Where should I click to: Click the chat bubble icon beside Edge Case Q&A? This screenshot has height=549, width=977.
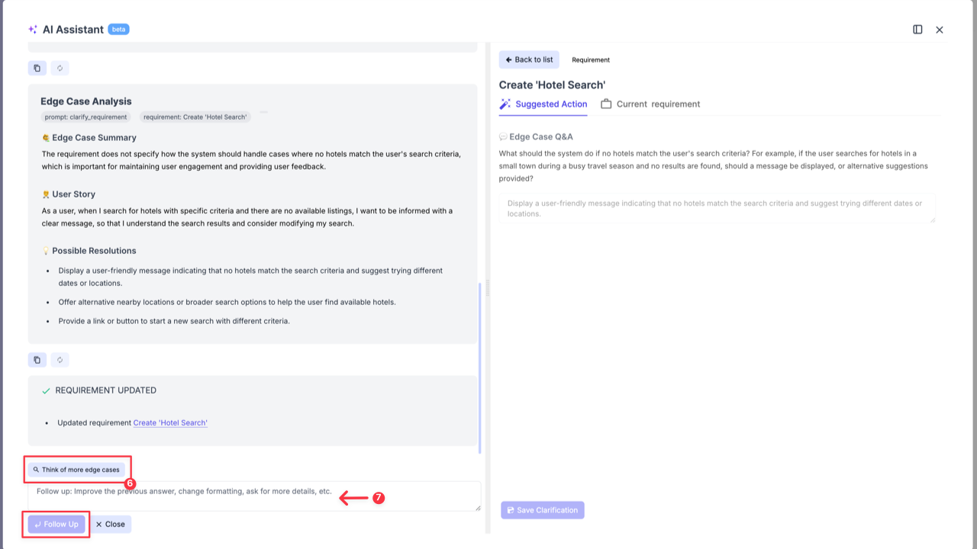502,136
